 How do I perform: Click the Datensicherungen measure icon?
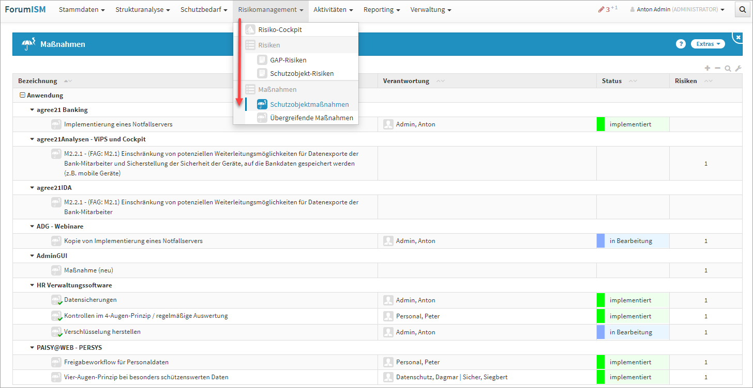(56, 300)
